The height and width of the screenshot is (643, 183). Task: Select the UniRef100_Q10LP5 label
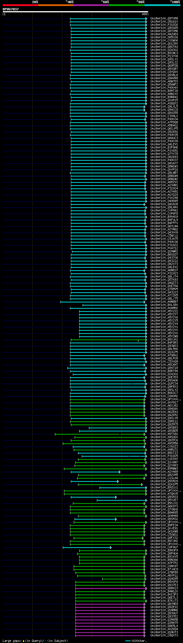point(164,352)
